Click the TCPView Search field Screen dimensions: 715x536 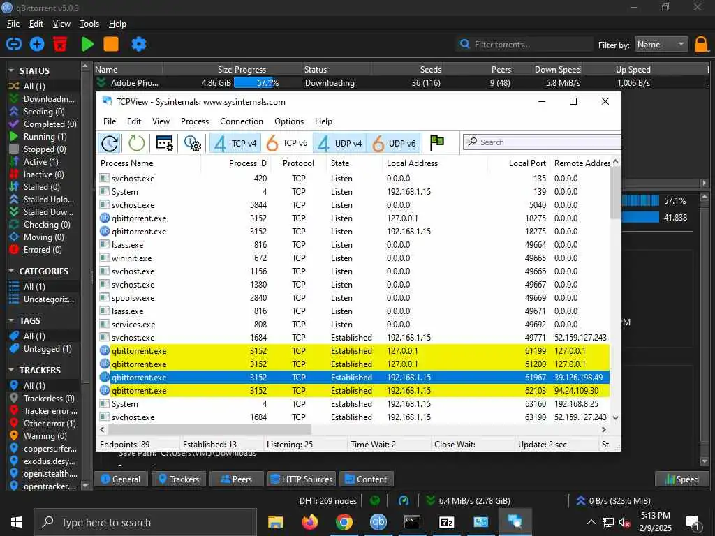[x=542, y=142]
